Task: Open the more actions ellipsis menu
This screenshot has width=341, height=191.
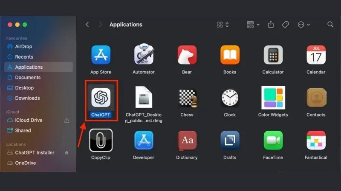Action: tap(303, 25)
